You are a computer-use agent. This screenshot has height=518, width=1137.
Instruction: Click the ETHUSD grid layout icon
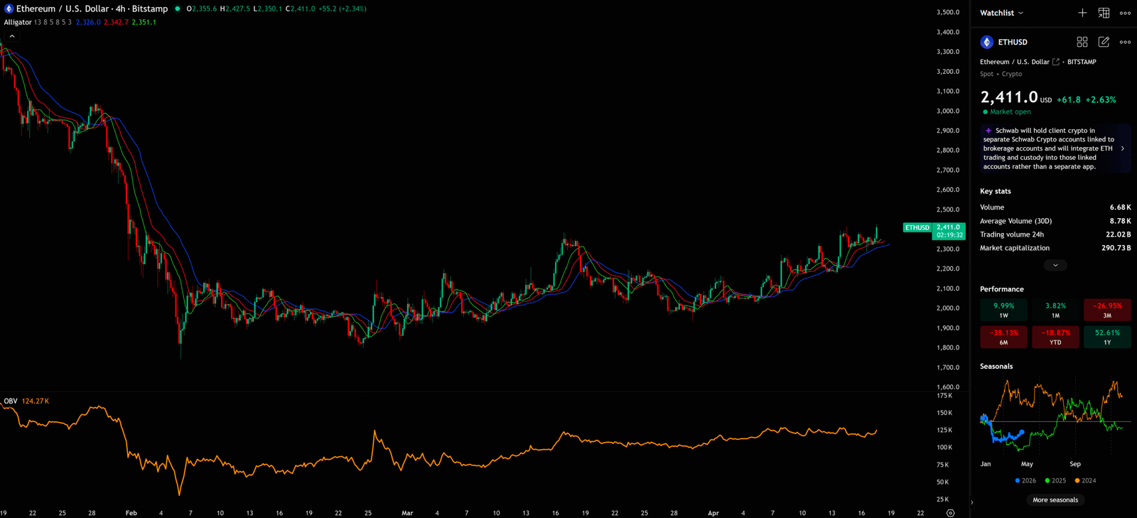click(1082, 42)
